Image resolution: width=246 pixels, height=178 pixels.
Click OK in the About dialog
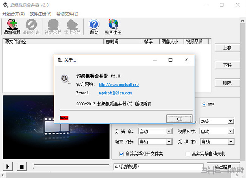tap(179, 119)
